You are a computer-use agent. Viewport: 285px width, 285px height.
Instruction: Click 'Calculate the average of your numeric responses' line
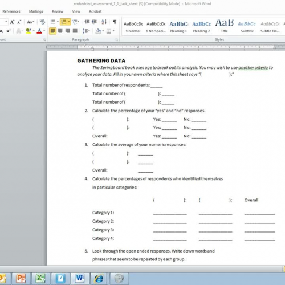coord(139,145)
